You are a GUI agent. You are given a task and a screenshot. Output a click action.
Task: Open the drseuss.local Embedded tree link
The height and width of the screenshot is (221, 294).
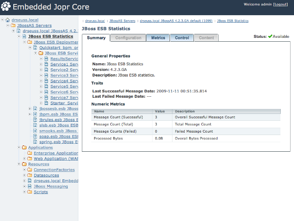pos(56,181)
